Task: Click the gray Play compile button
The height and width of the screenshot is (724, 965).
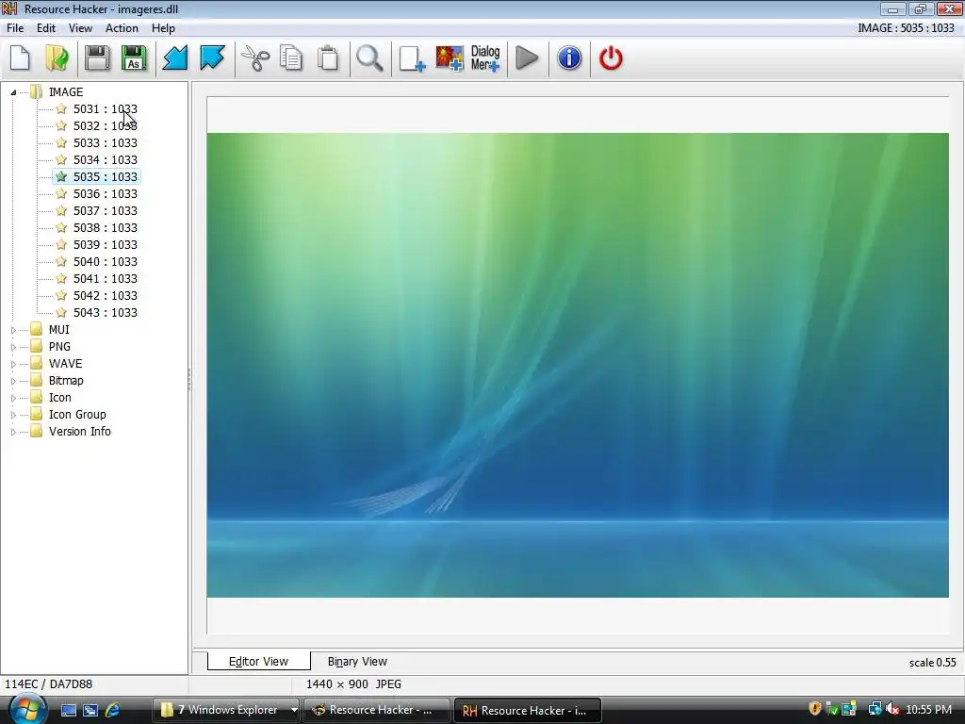Action: click(527, 58)
